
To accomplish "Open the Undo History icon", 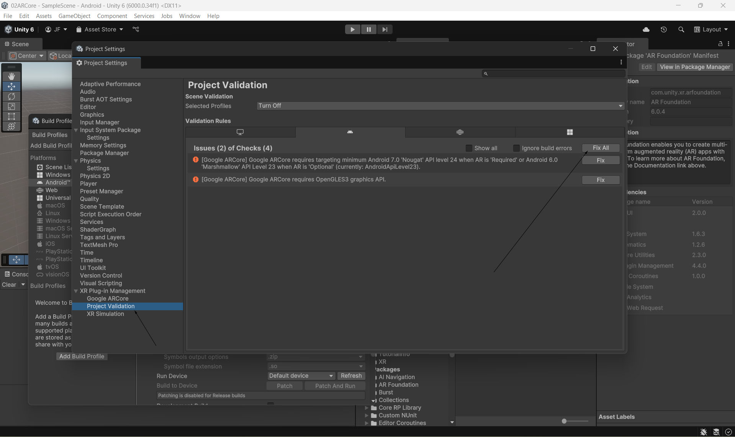I will point(663,29).
